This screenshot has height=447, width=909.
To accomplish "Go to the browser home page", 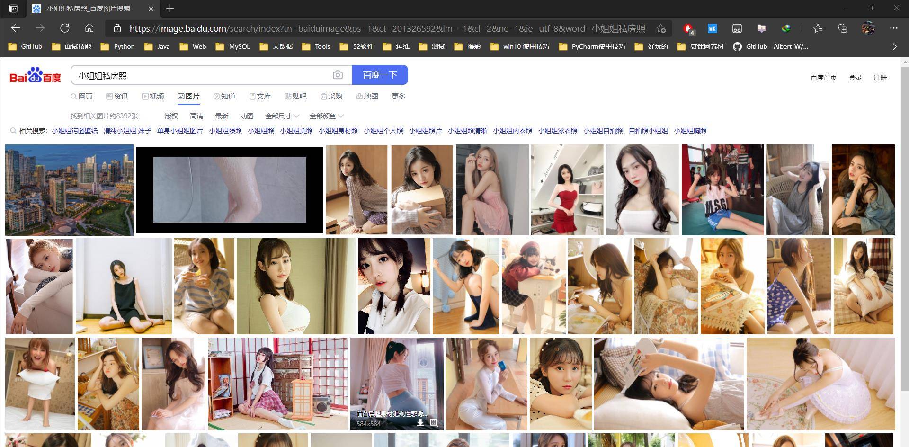I will point(89,28).
